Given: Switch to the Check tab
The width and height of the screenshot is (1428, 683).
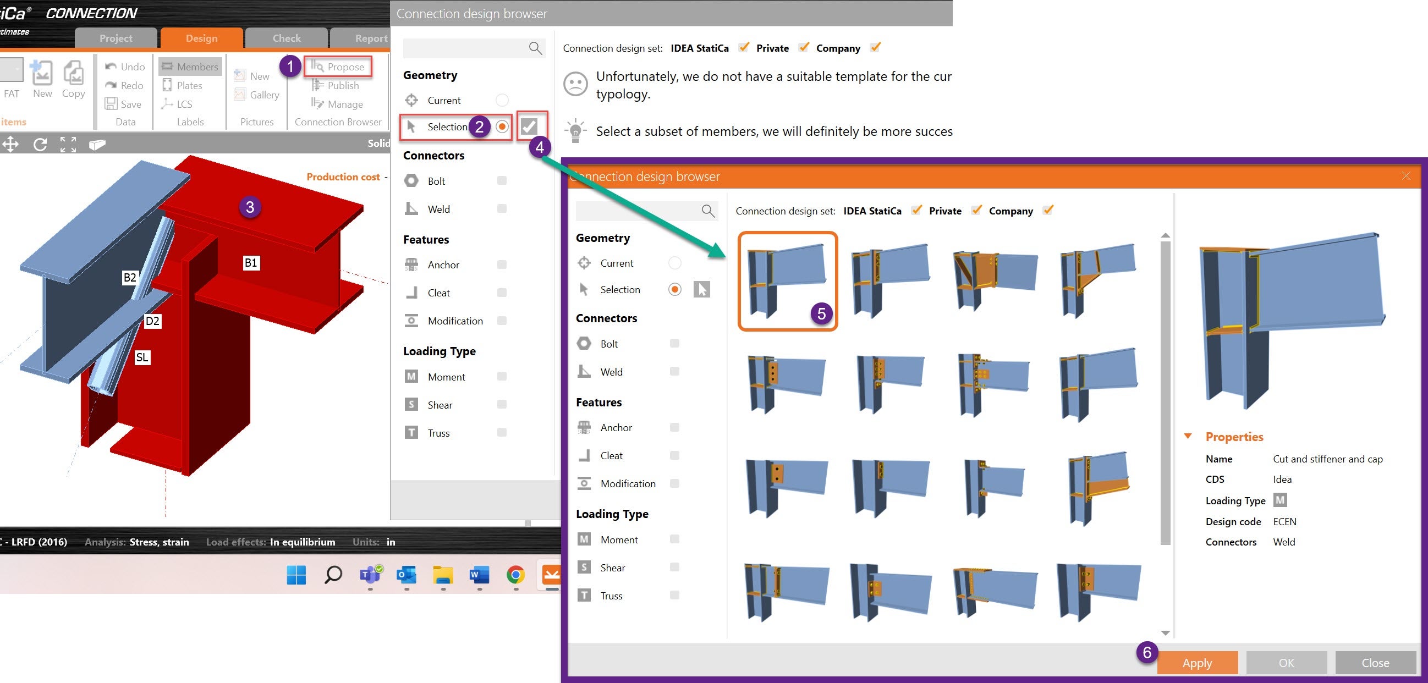Looking at the screenshot, I should coord(286,38).
